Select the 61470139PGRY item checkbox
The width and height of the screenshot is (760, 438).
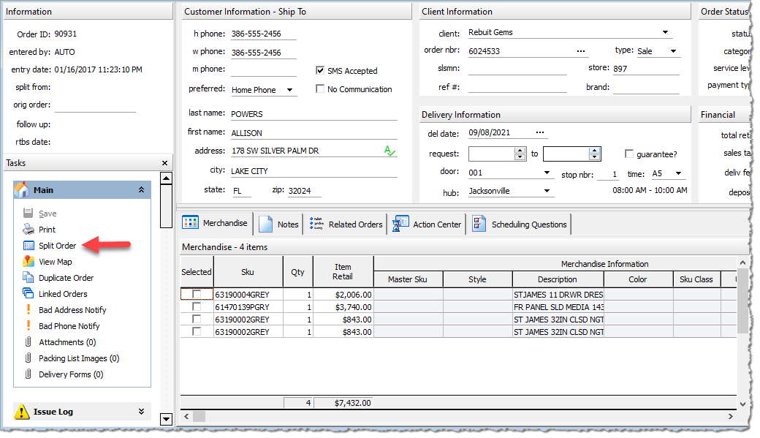pos(197,306)
